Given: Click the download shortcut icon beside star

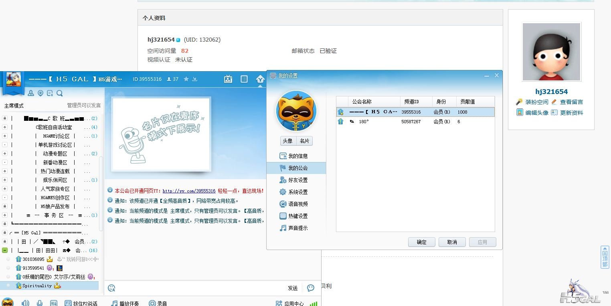Looking at the screenshot, I should click(x=194, y=79).
